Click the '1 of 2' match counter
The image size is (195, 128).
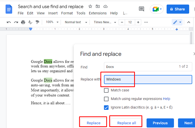point(183,66)
